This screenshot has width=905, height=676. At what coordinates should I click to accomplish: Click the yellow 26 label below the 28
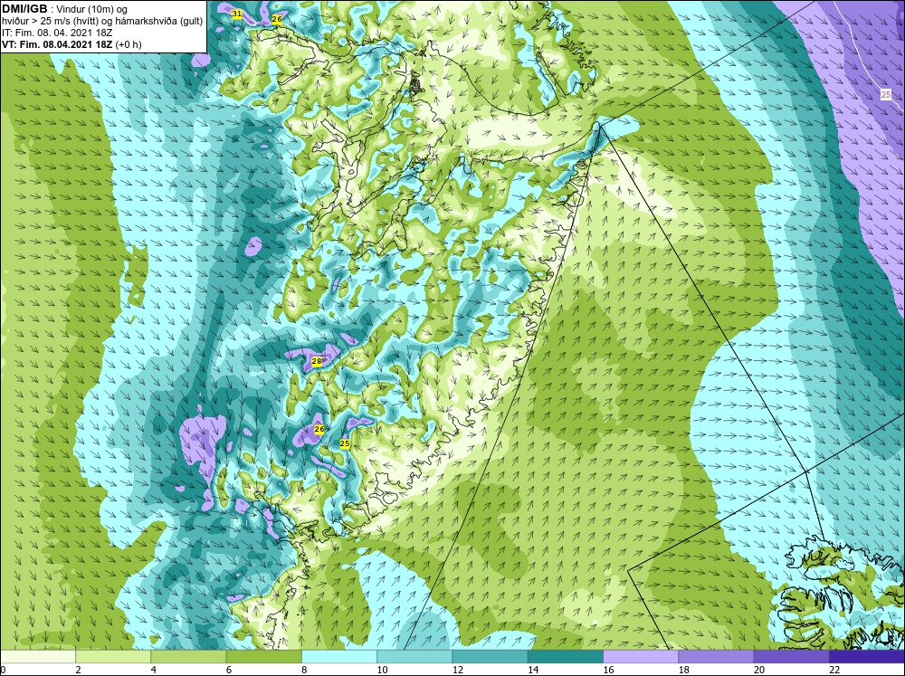(319, 429)
